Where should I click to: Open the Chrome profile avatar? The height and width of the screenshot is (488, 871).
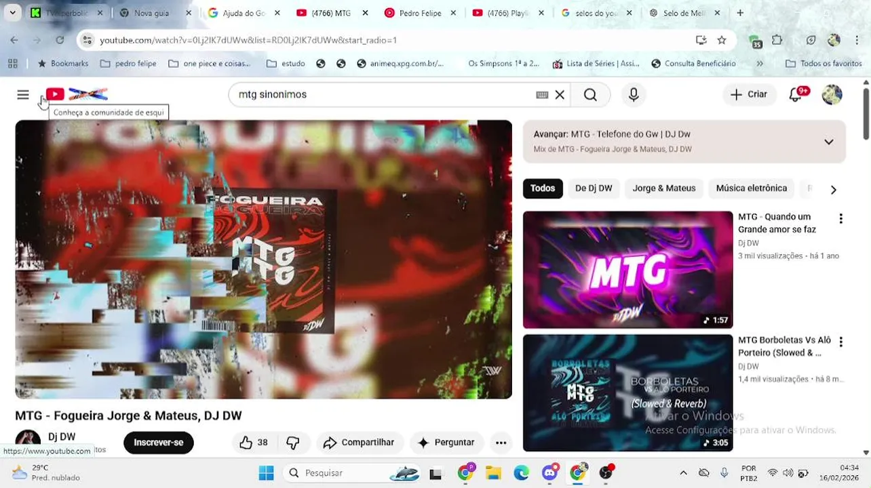[834, 40]
